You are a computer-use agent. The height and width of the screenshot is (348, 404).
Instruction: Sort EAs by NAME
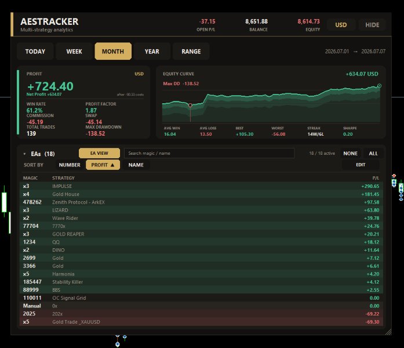136,165
